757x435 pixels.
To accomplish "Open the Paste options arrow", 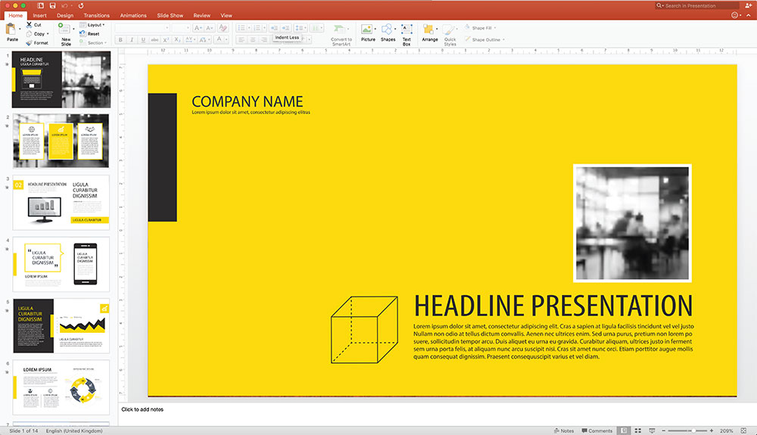I will coord(20,29).
